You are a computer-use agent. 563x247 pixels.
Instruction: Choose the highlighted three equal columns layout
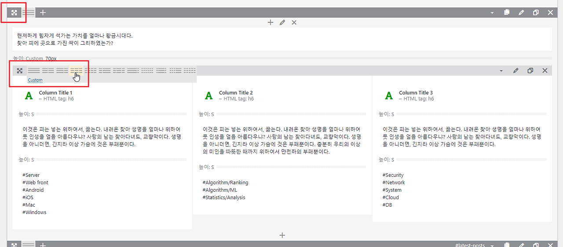(x=77, y=71)
